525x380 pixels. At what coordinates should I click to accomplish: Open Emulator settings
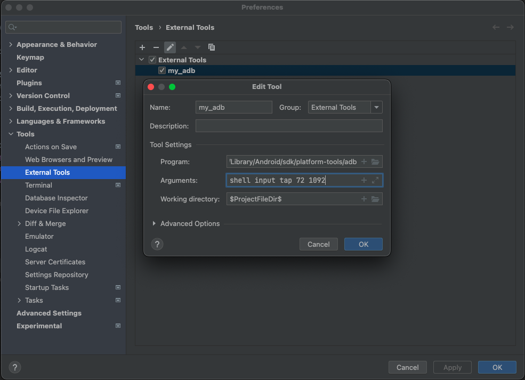pos(39,237)
